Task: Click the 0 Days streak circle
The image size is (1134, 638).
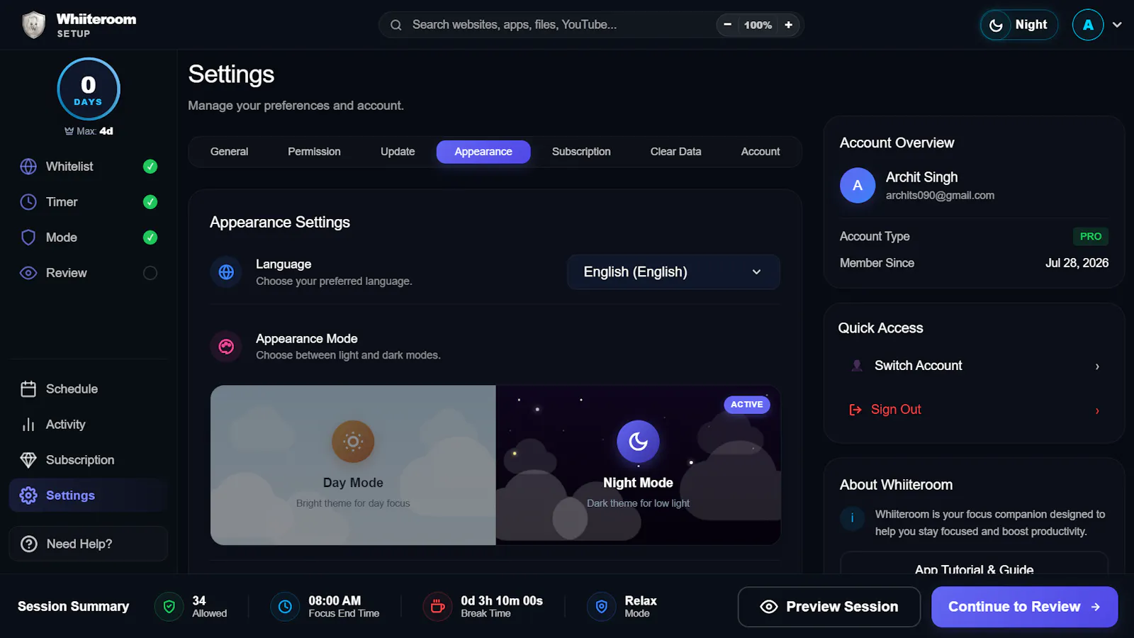Action: tap(89, 89)
